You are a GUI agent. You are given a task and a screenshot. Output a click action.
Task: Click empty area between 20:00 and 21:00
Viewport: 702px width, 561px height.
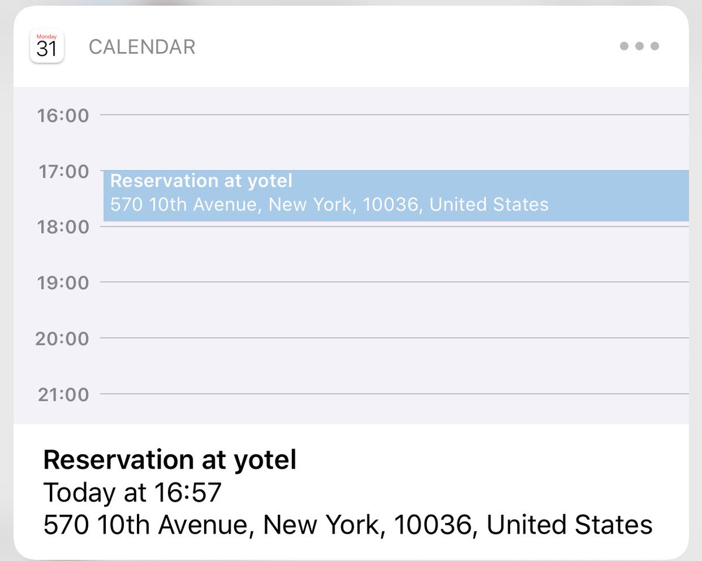tap(394, 366)
